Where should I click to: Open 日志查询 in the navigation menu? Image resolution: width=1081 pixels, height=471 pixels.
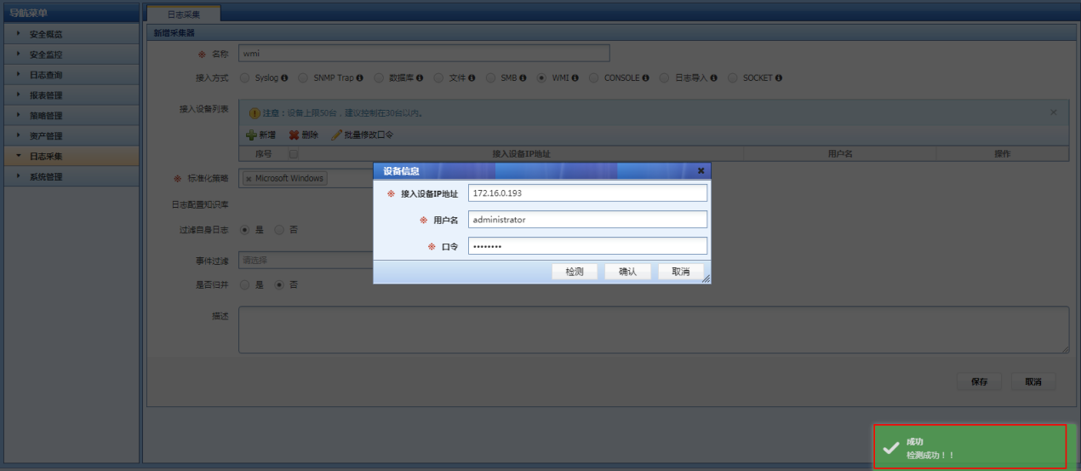click(x=46, y=75)
